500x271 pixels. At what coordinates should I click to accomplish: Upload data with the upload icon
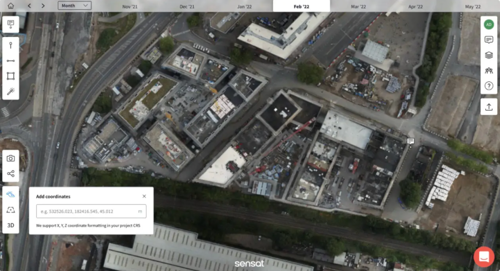(488, 107)
